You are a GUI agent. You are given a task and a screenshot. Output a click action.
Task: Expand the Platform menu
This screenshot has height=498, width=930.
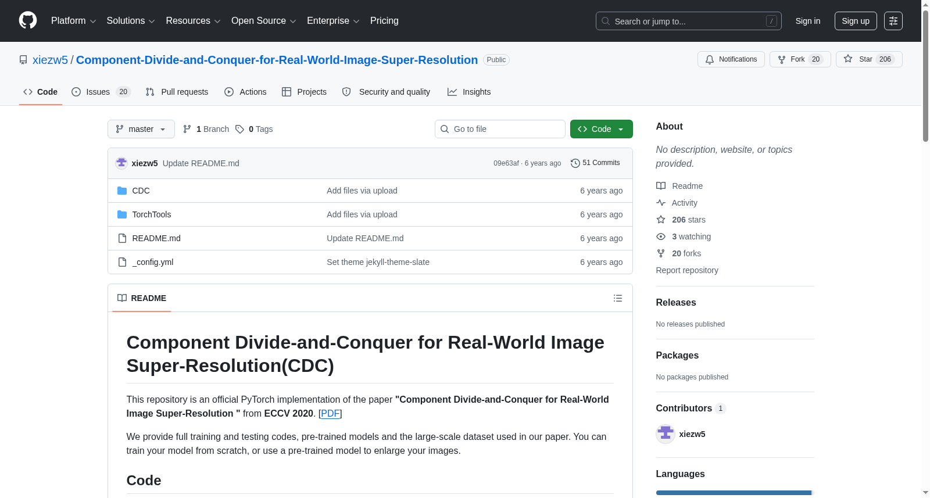[x=73, y=21]
